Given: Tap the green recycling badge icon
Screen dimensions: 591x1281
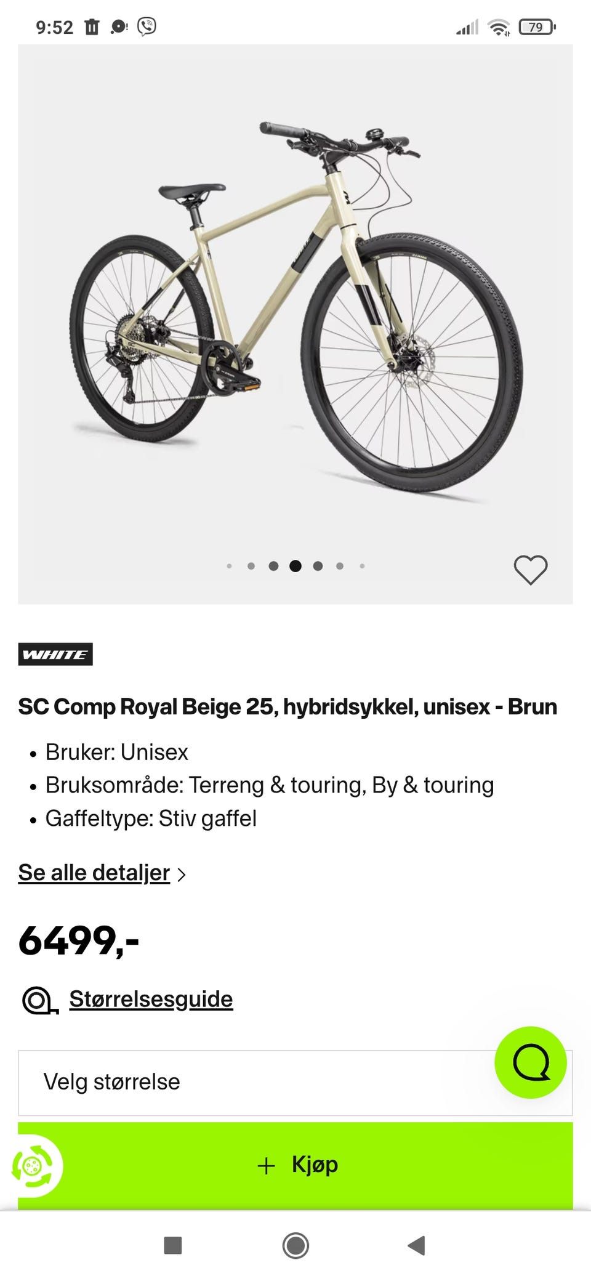Looking at the screenshot, I should point(36,1165).
